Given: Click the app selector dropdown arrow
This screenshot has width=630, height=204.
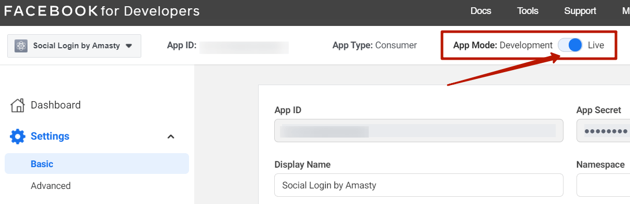Looking at the screenshot, I should pos(129,46).
